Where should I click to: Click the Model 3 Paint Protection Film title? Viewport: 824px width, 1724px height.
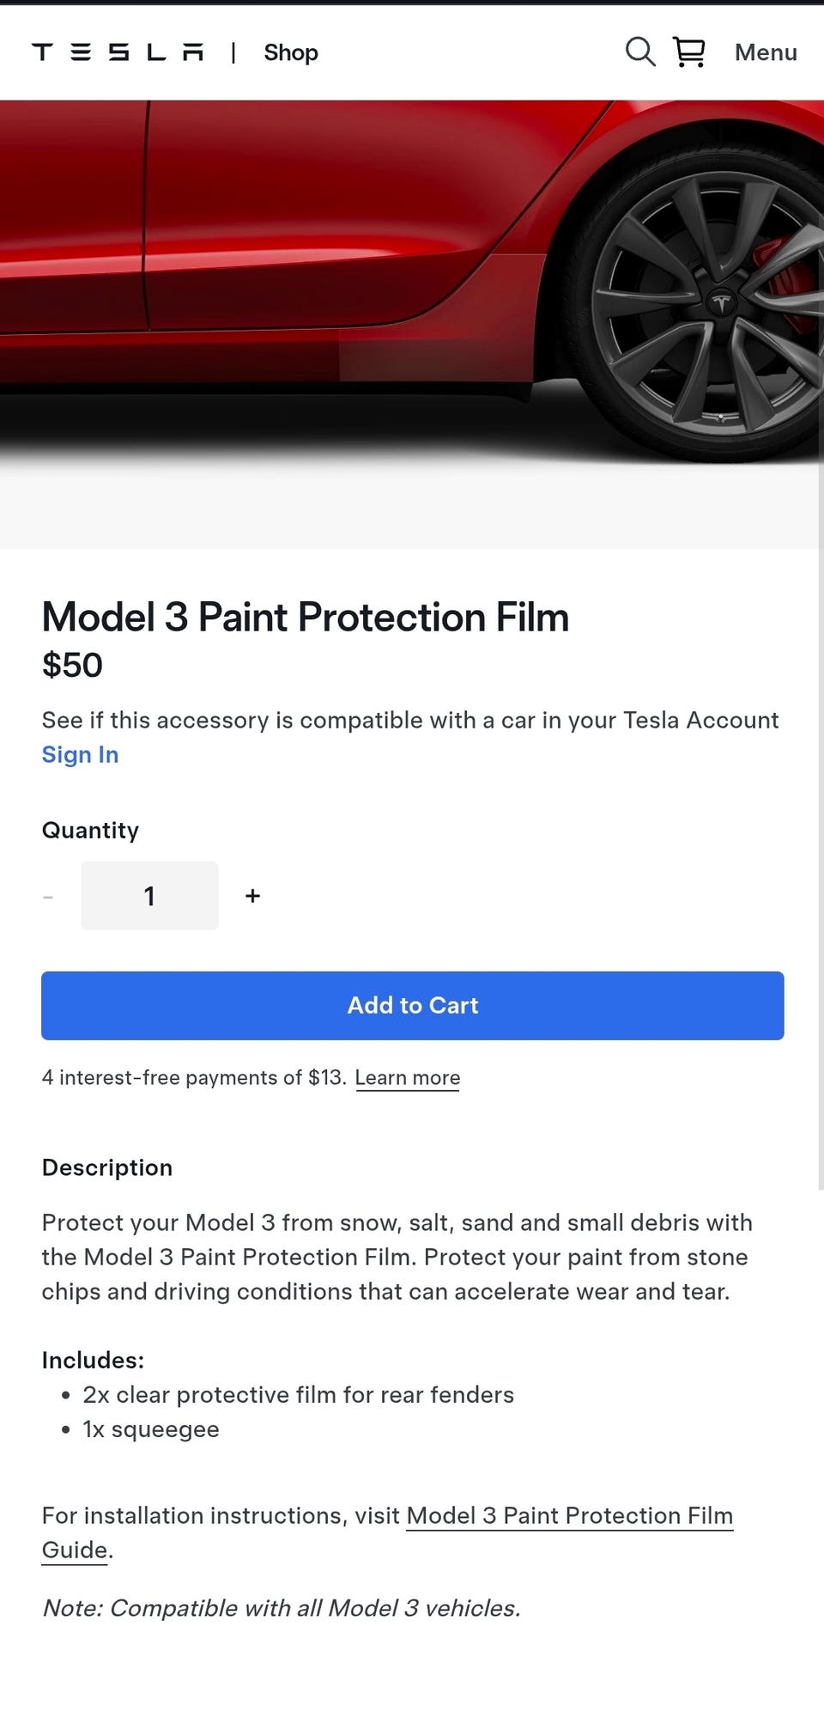[x=305, y=617]
